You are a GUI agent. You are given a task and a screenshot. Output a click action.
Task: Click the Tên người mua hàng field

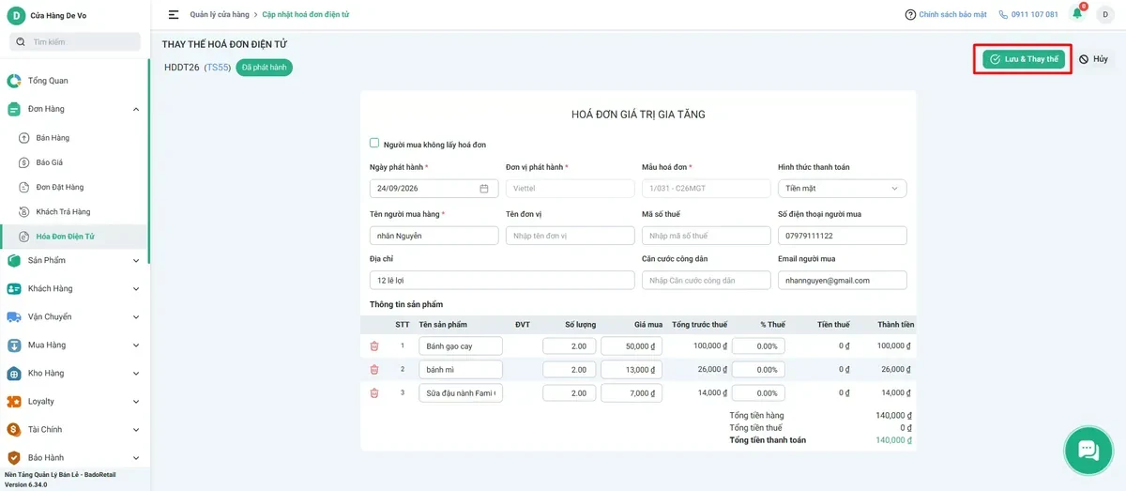[434, 236]
